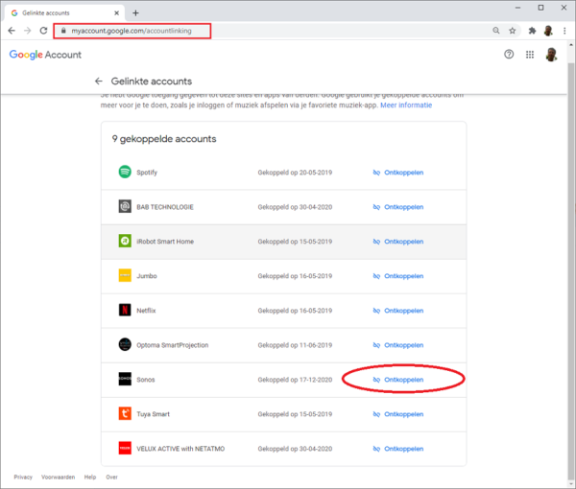Screen dimensions: 576x489
Task: Minimize the Chrome window
Action: 518,8
